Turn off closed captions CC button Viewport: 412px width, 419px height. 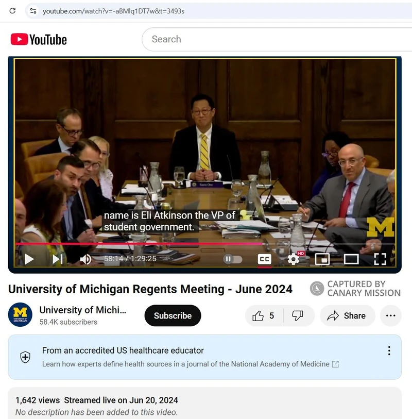(x=264, y=259)
